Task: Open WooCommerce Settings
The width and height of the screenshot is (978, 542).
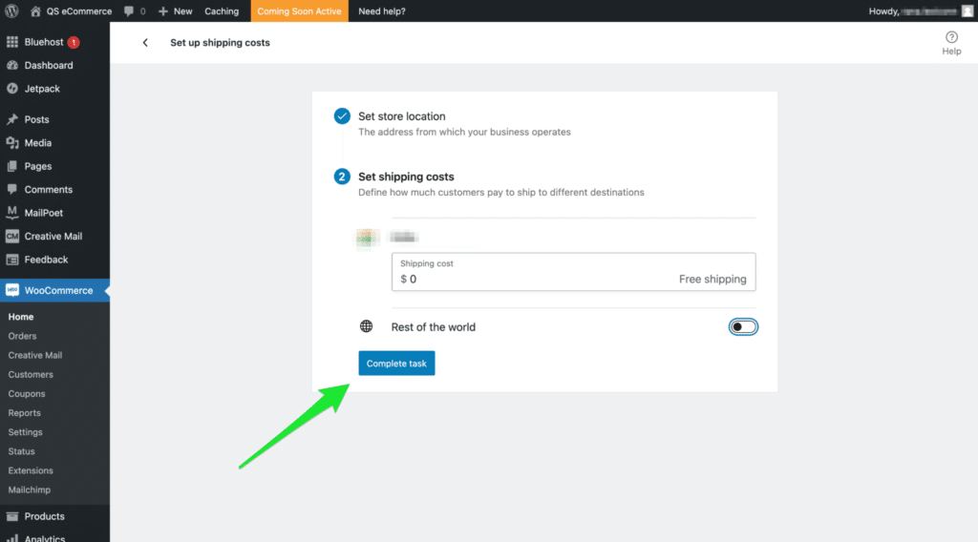Action: [x=26, y=431]
